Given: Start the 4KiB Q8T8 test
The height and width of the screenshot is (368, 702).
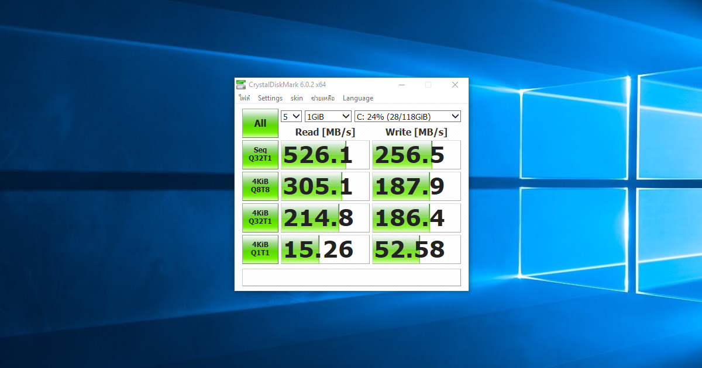Looking at the screenshot, I should point(260,186).
